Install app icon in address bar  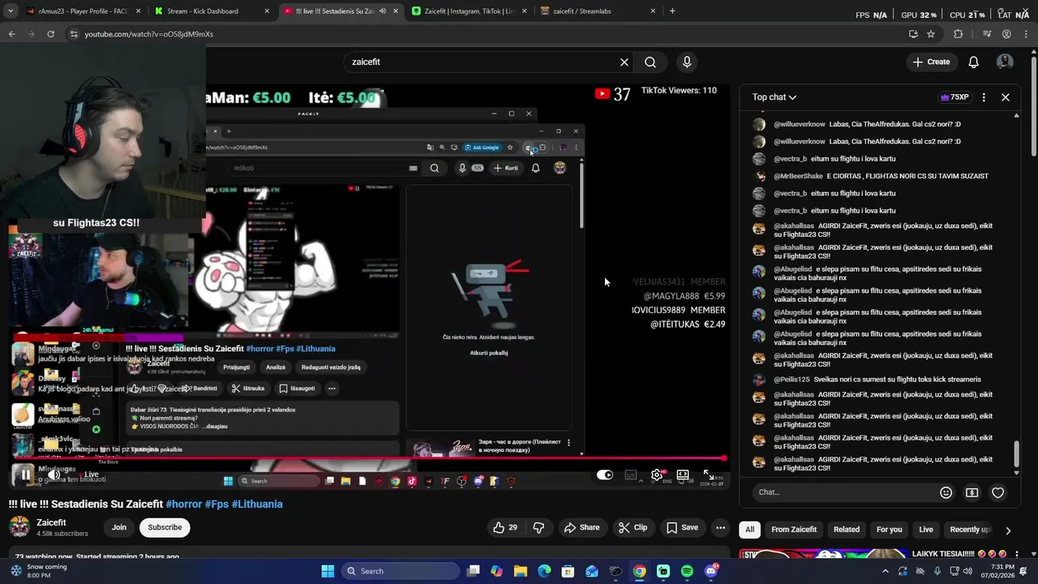[x=913, y=34]
